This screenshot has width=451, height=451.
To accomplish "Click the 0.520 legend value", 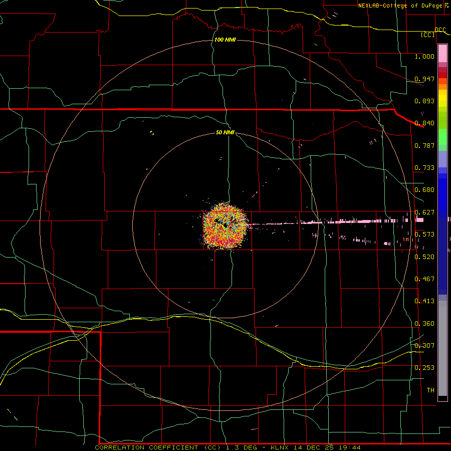I will click(424, 257).
